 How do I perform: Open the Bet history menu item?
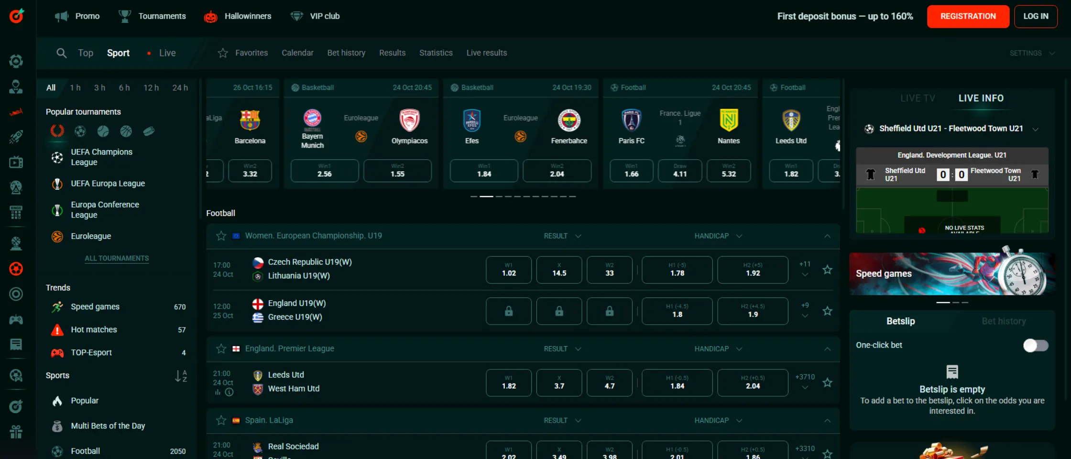click(346, 53)
